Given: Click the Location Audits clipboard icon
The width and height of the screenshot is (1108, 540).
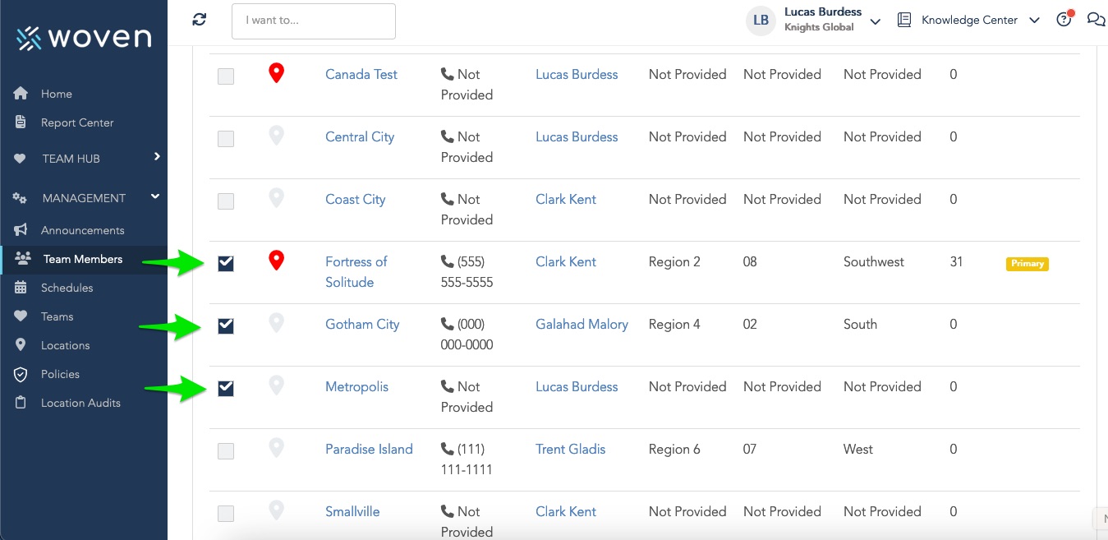Looking at the screenshot, I should click(21, 403).
